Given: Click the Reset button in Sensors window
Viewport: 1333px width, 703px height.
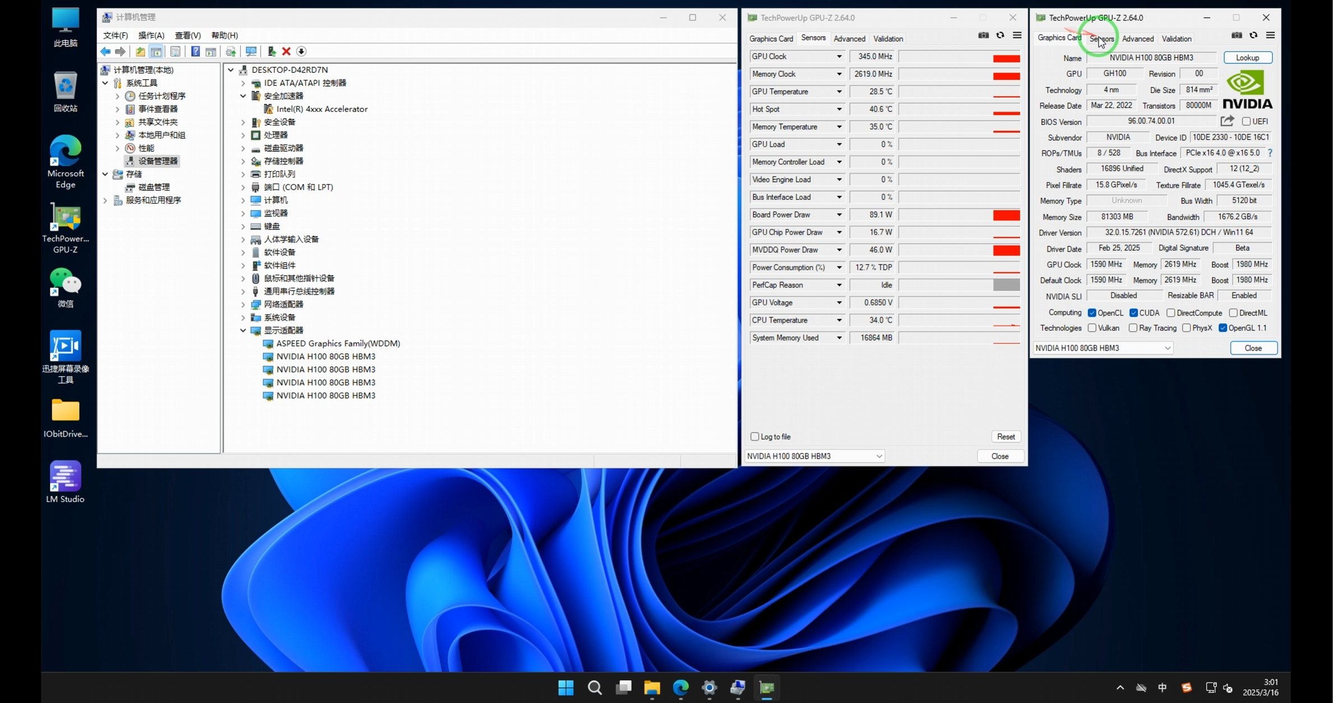Looking at the screenshot, I should (x=1006, y=437).
